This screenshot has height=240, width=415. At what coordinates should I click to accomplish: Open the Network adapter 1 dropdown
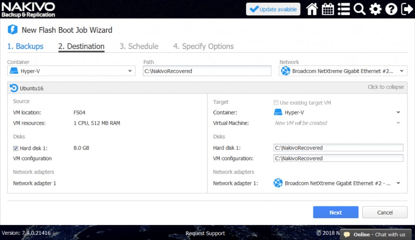tap(337, 183)
